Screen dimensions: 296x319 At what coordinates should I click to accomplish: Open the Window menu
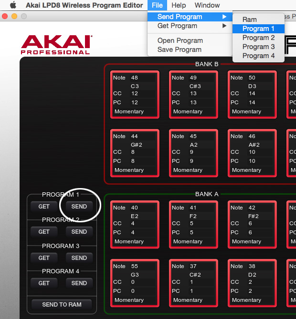[207, 5]
